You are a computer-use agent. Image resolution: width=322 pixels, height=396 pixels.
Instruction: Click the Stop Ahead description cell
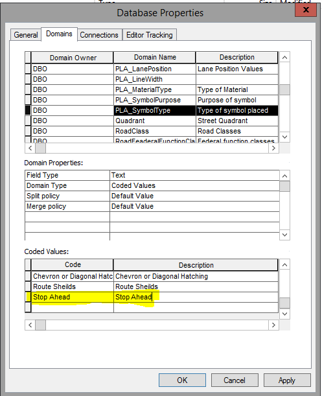(x=196, y=297)
